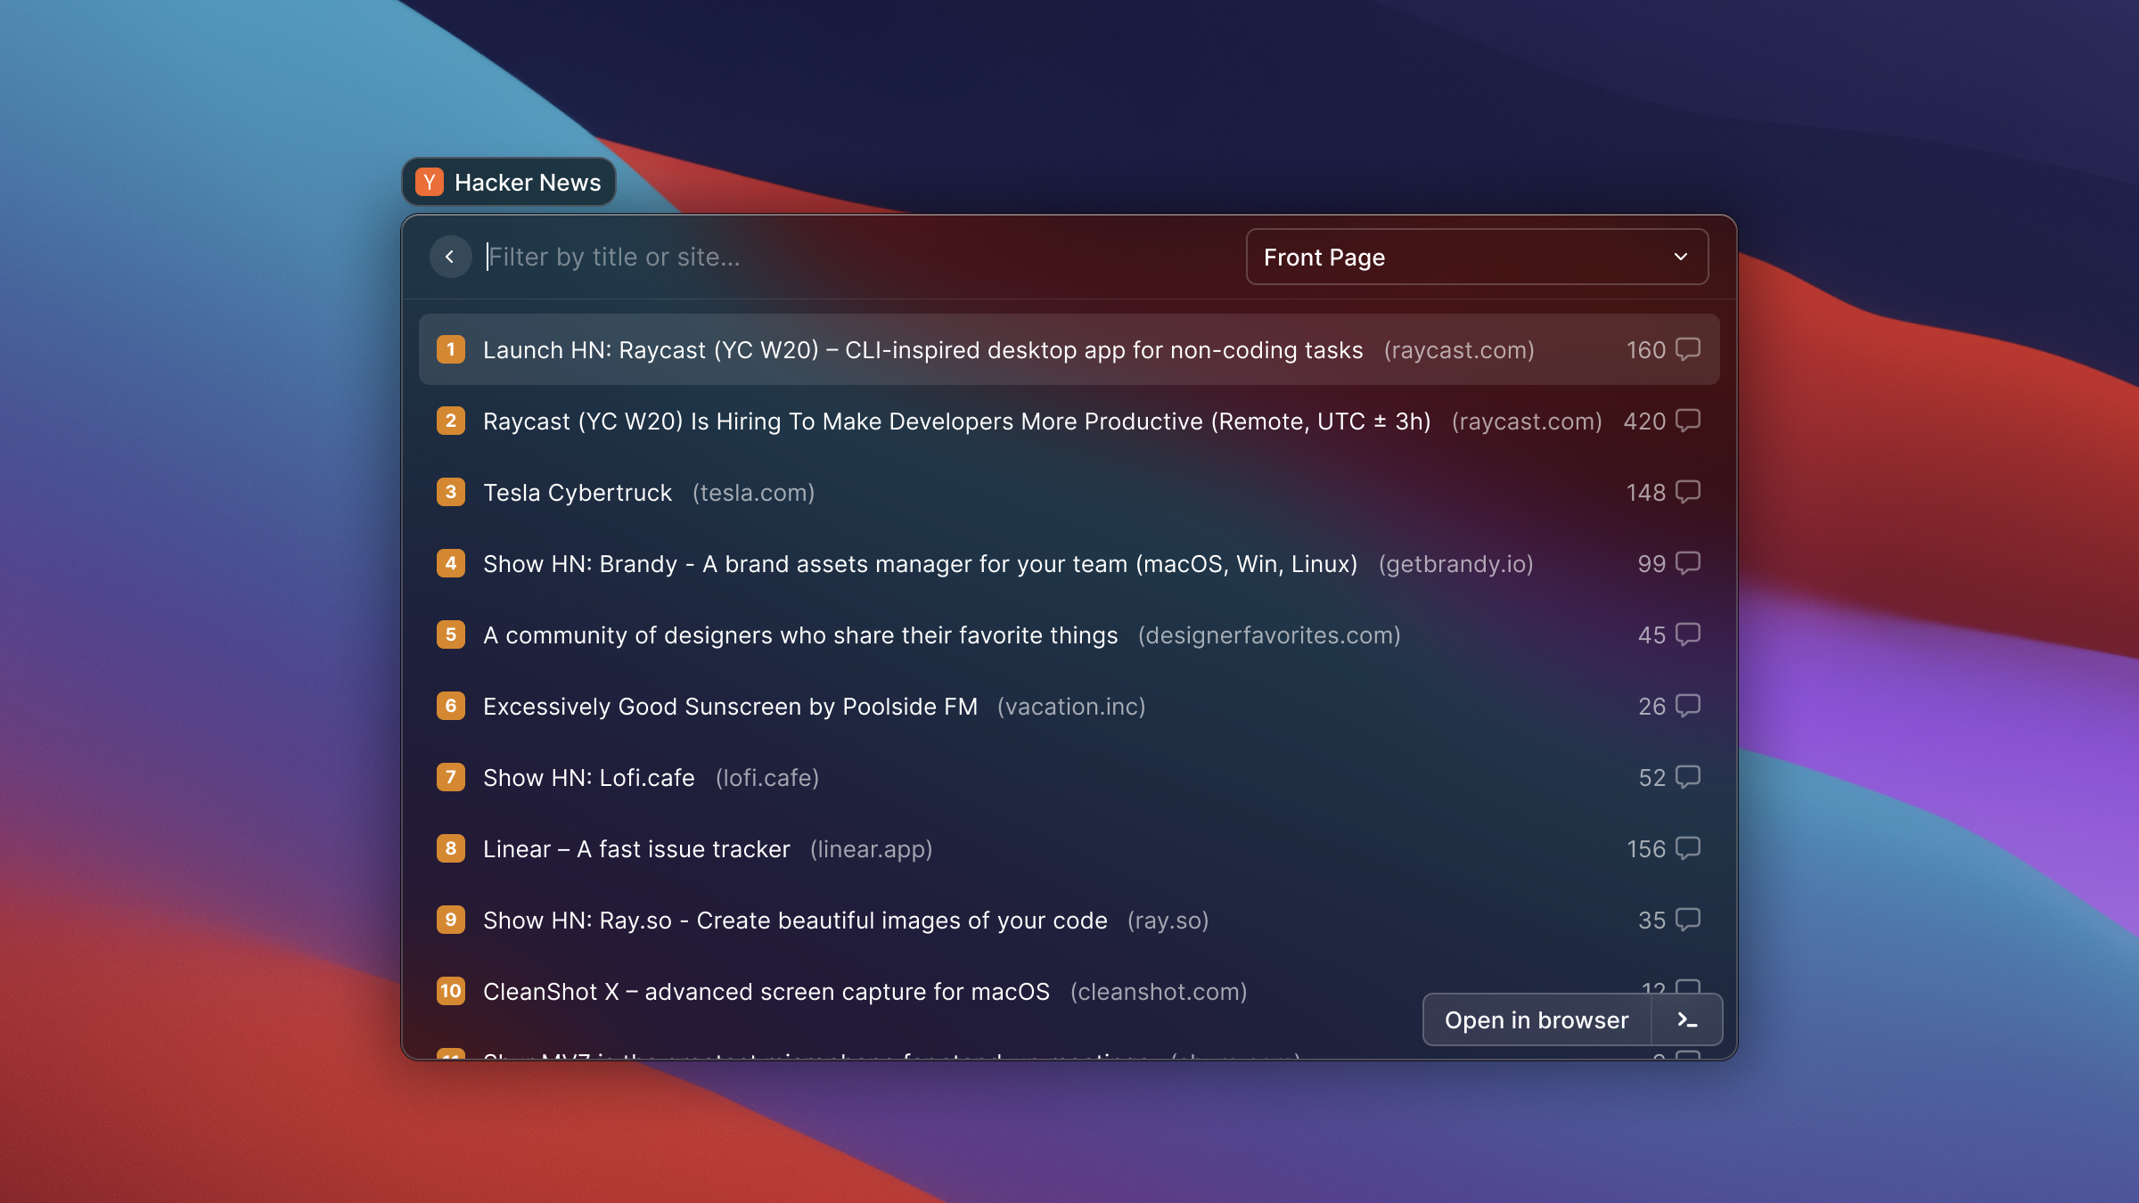Select the community of designers story
This screenshot has width=2139, height=1203.
pos(1069,634)
